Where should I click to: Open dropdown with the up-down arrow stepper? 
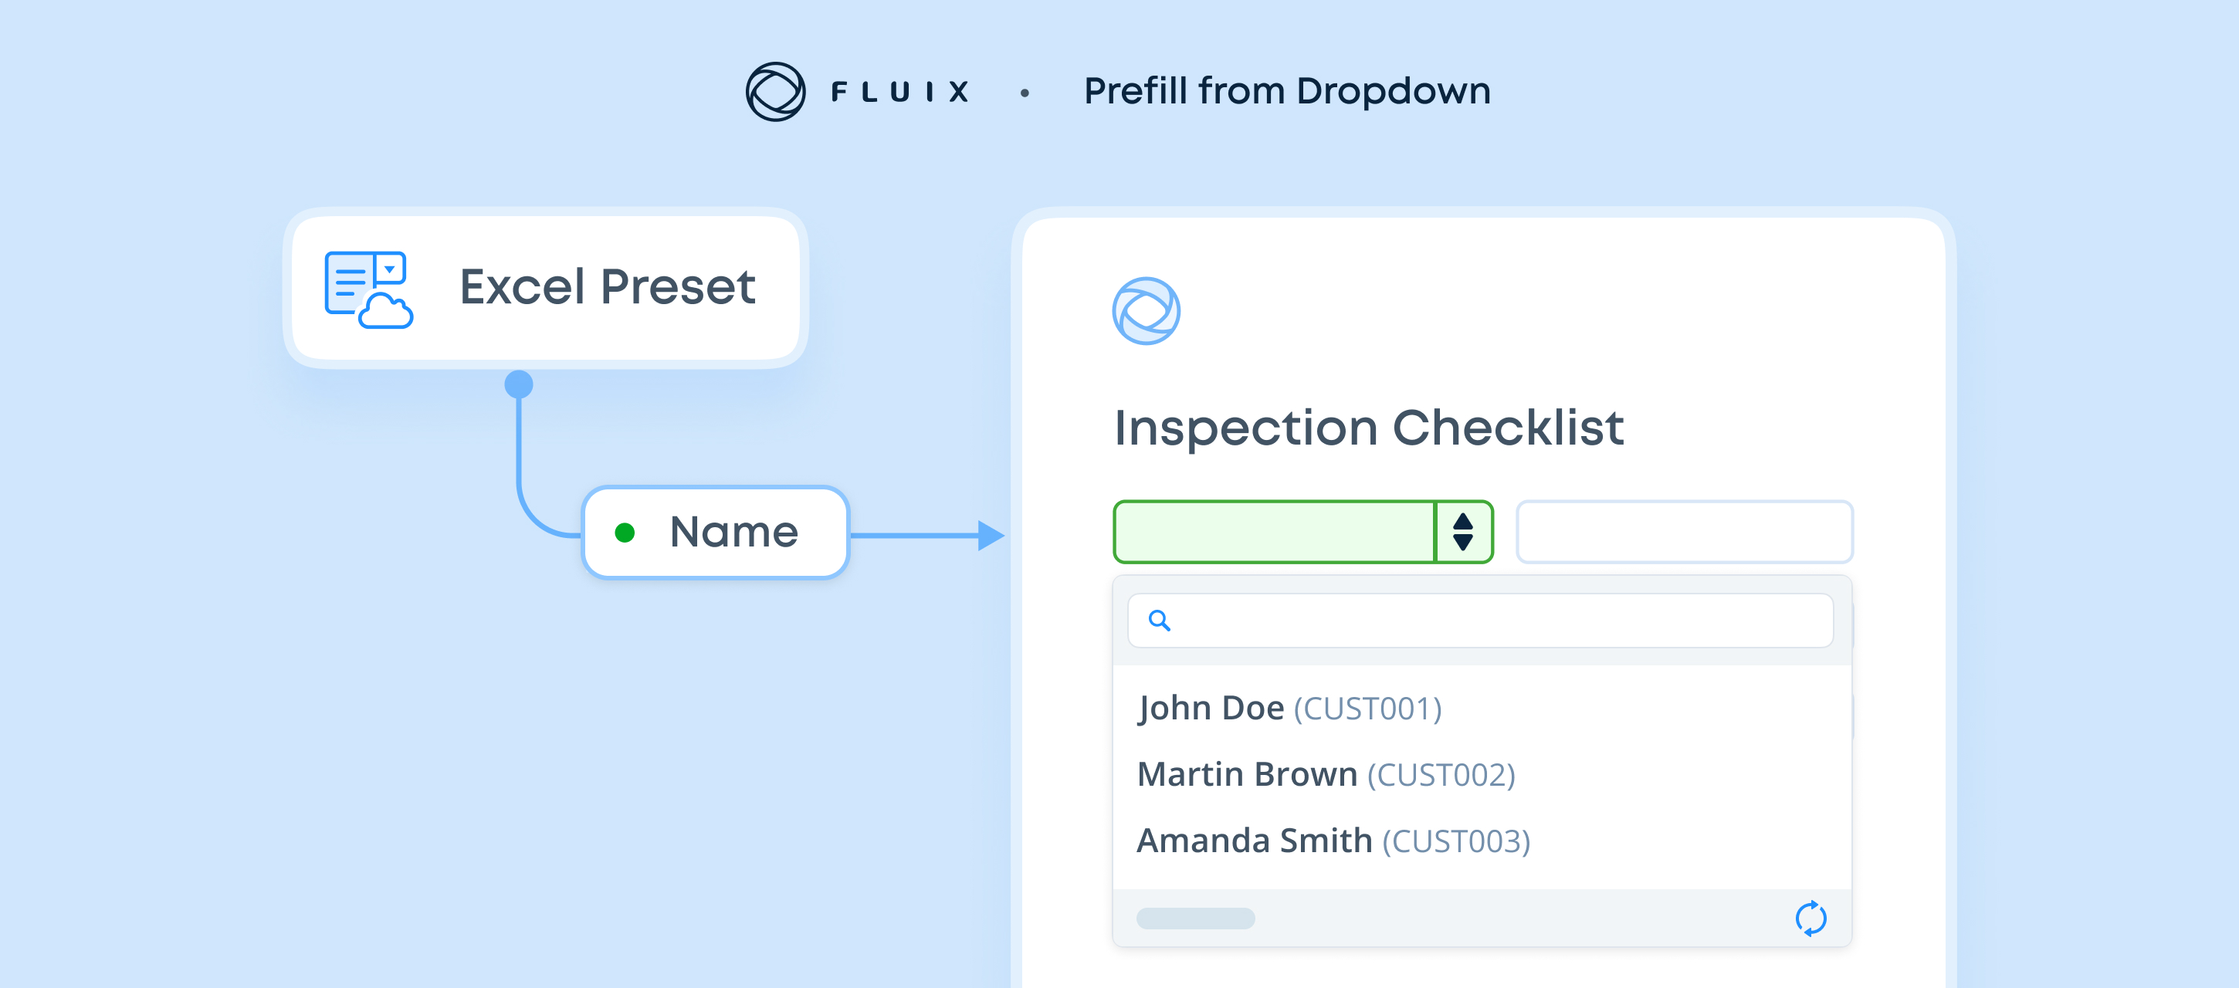point(1463,532)
